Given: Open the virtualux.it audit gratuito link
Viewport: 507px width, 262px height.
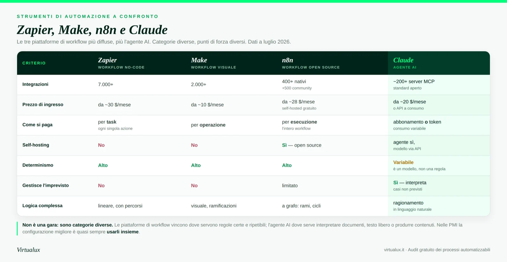Looking at the screenshot, I should [x=437, y=250].
